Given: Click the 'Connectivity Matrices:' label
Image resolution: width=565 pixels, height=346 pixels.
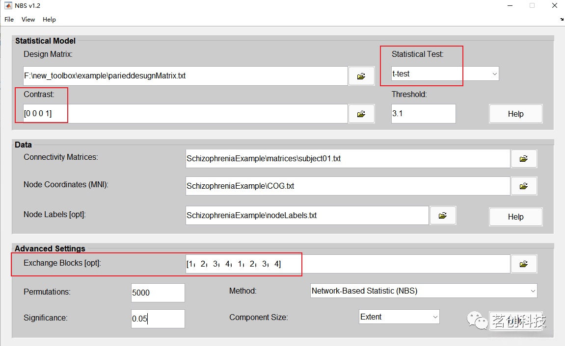Looking at the screenshot, I should tap(60, 157).
